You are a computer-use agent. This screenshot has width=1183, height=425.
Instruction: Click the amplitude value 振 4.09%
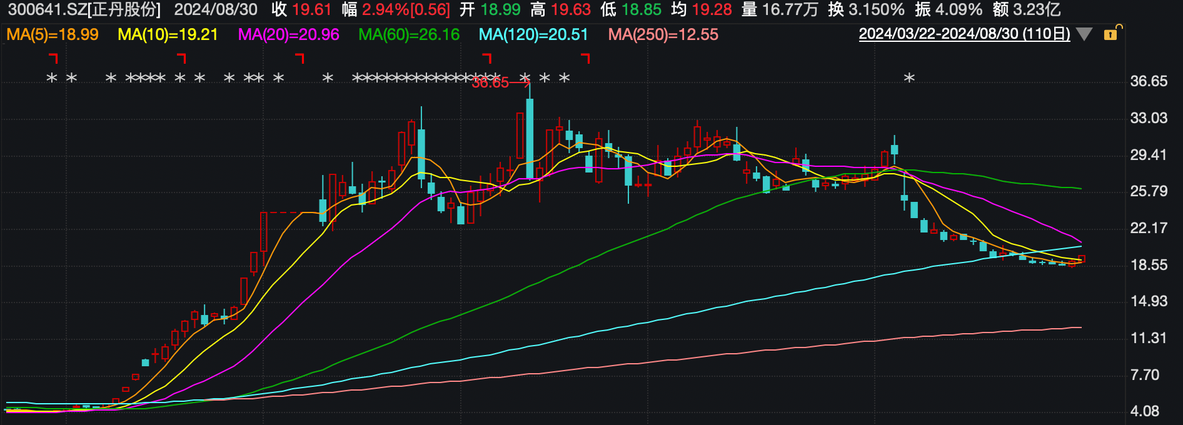click(949, 9)
